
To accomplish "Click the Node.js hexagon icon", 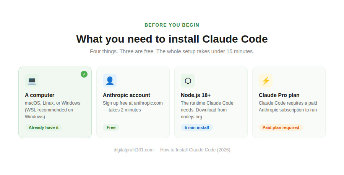I will pyautogui.click(x=188, y=81).
